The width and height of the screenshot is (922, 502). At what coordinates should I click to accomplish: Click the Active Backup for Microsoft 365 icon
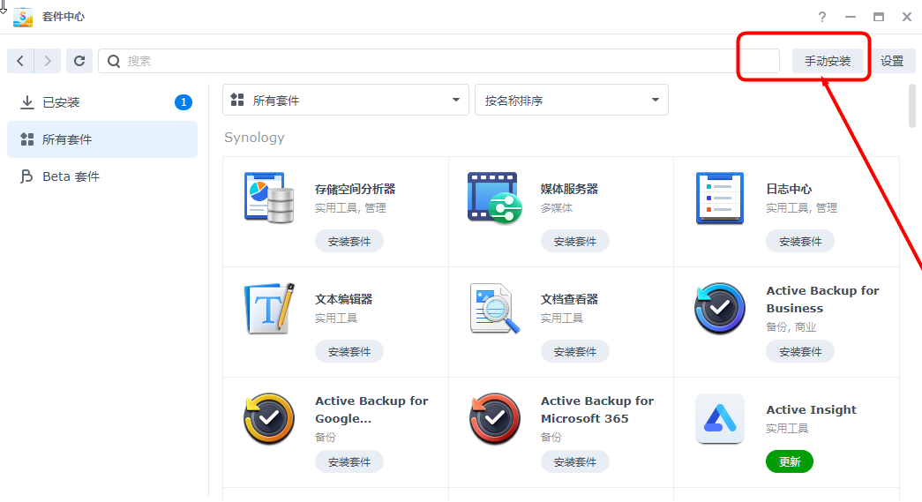point(494,418)
